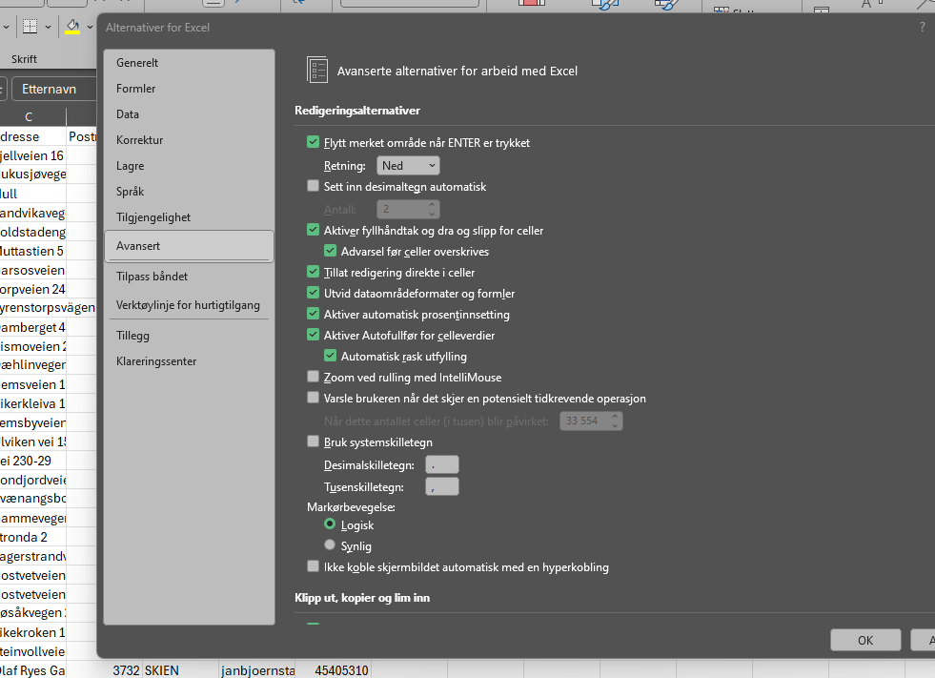Click the cell showing lviken vei
Image resolution: width=935 pixels, height=678 pixels.
[x=32, y=442]
